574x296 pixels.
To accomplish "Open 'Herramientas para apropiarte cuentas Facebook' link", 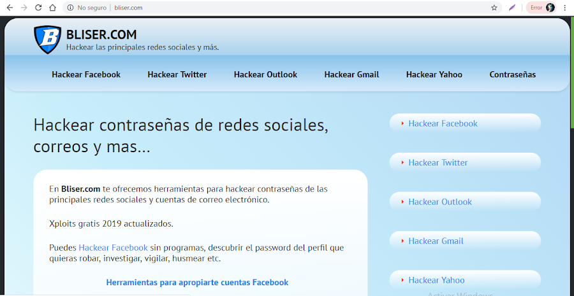I will pyautogui.click(x=197, y=283).
